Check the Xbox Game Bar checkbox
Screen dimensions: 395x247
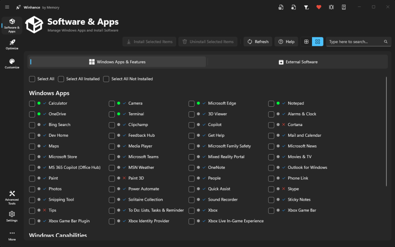(x=271, y=210)
